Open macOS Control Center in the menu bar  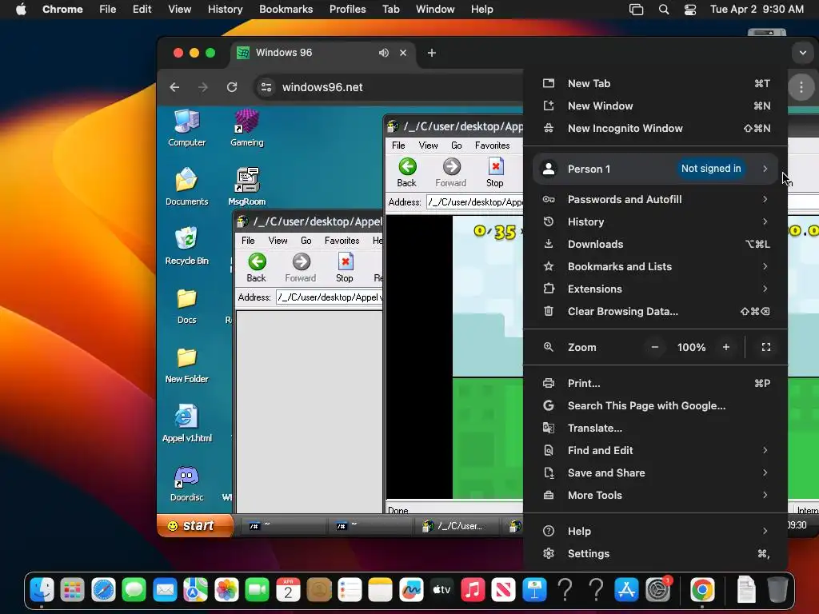point(690,10)
